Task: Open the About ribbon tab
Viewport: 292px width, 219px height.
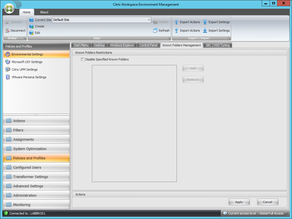Action: (x=44, y=12)
